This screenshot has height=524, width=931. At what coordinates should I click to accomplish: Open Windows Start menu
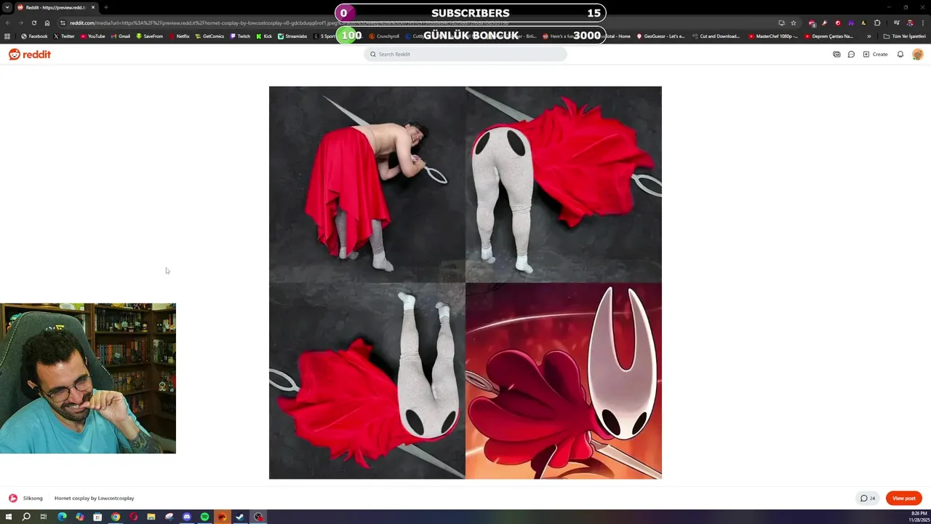coord(9,517)
